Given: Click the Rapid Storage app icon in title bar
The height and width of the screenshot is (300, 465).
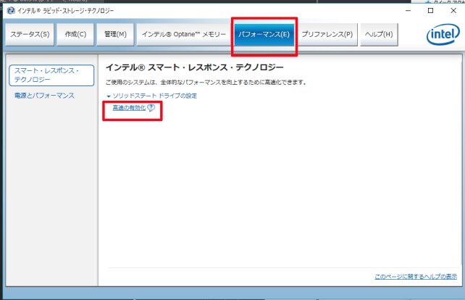Looking at the screenshot, I should click(11, 11).
